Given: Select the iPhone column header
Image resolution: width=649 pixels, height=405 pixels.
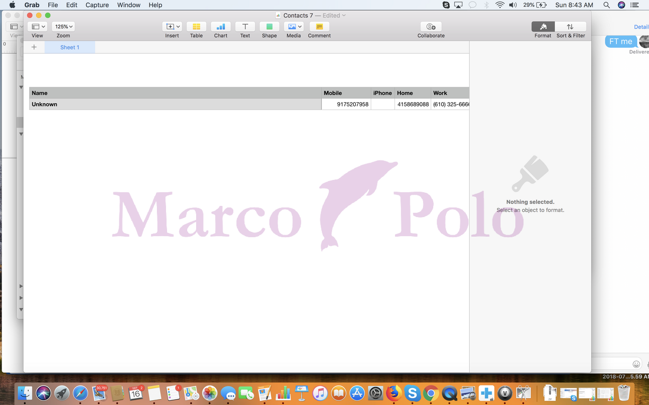Looking at the screenshot, I should pyautogui.click(x=382, y=93).
